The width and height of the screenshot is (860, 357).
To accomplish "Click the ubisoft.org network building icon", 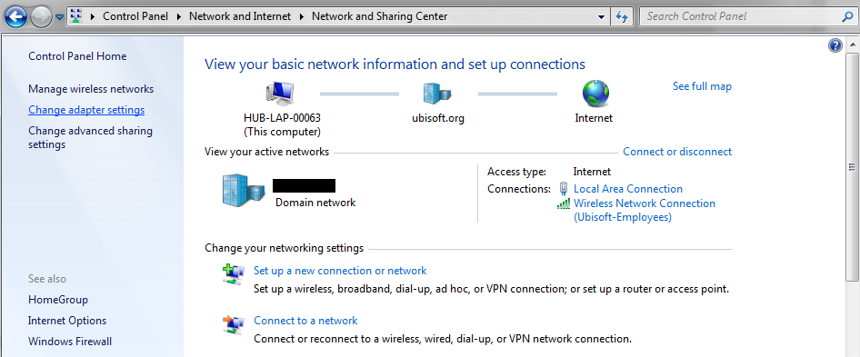I will [437, 94].
